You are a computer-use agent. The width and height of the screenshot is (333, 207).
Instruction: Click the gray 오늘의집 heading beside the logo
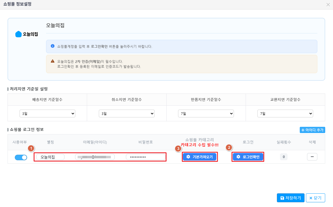point(55,25)
